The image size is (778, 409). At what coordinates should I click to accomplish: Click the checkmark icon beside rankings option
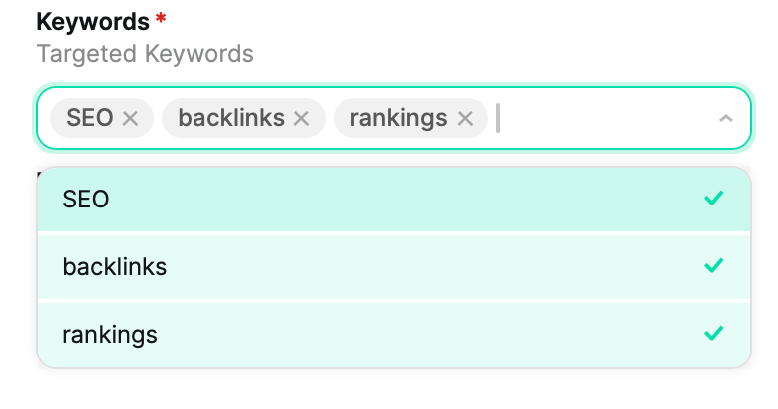(713, 334)
